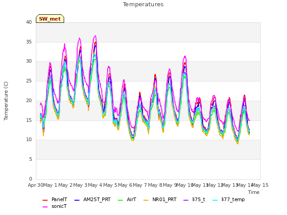Click the magenta sonicT legend color marker

[x=45, y=207]
